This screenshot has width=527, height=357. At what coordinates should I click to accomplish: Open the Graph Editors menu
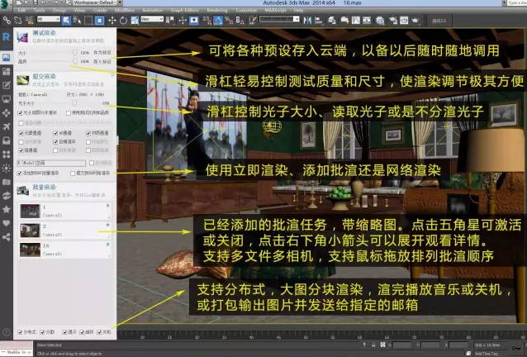tap(184, 10)
